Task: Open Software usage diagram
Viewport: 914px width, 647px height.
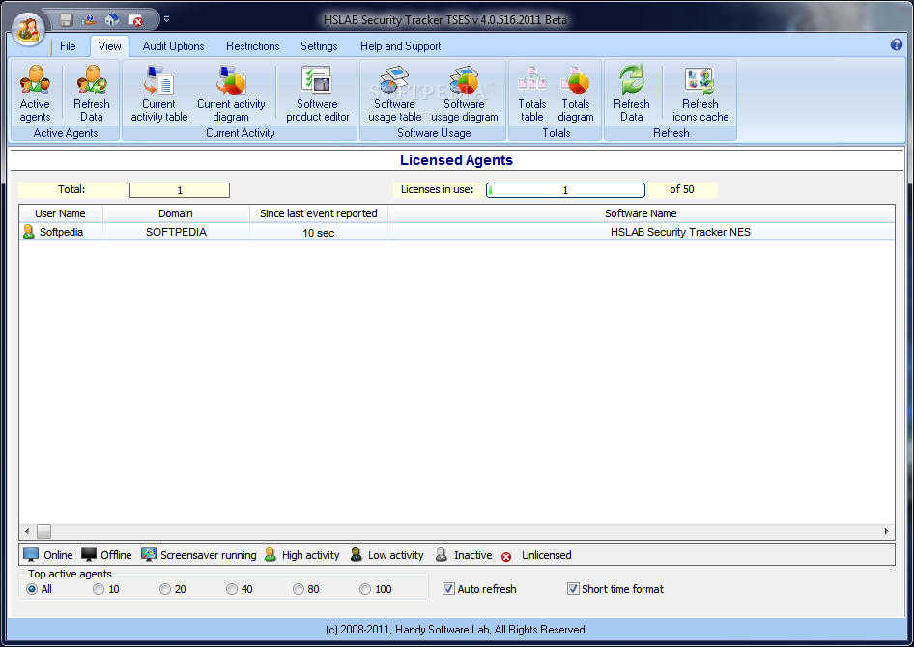Action: click(x=465, y=94)
